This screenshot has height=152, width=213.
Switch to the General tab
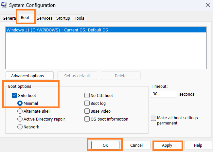tap(9, 18)
